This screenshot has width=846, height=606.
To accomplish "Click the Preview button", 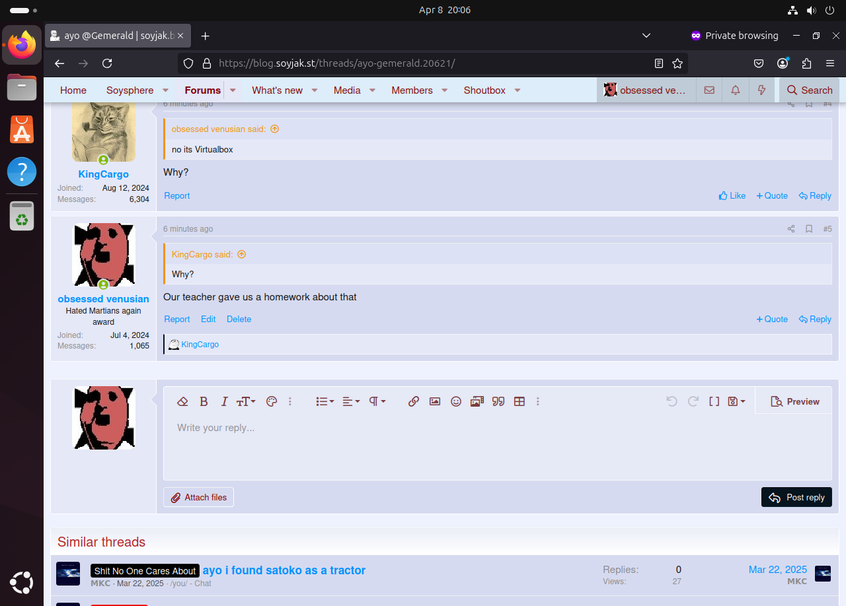I will click(x=794, y=401).
